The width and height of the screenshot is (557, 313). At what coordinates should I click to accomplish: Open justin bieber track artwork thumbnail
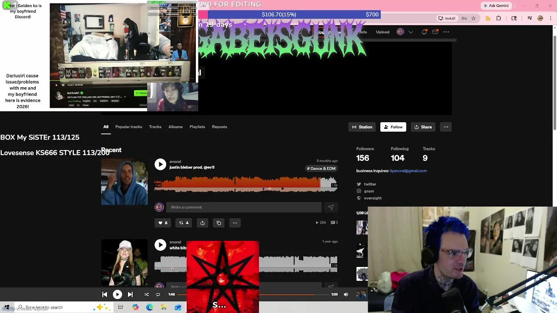click(x=124, y=182)
